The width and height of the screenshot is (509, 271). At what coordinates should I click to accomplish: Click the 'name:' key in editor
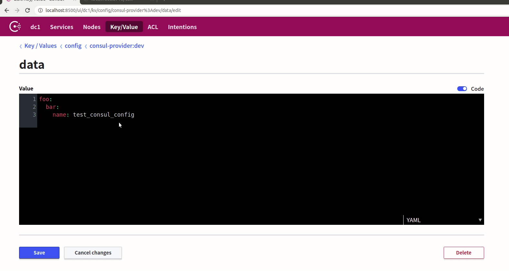pyautogui.click(x=61, y=115)
